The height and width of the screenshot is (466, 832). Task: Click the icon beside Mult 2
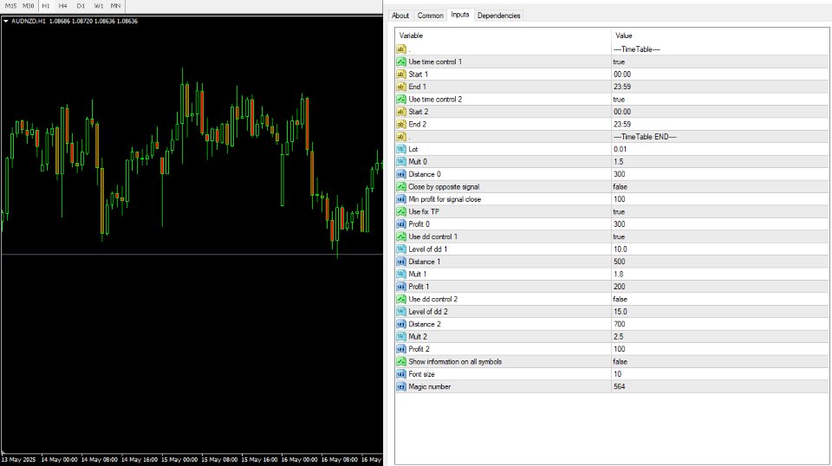401,336
